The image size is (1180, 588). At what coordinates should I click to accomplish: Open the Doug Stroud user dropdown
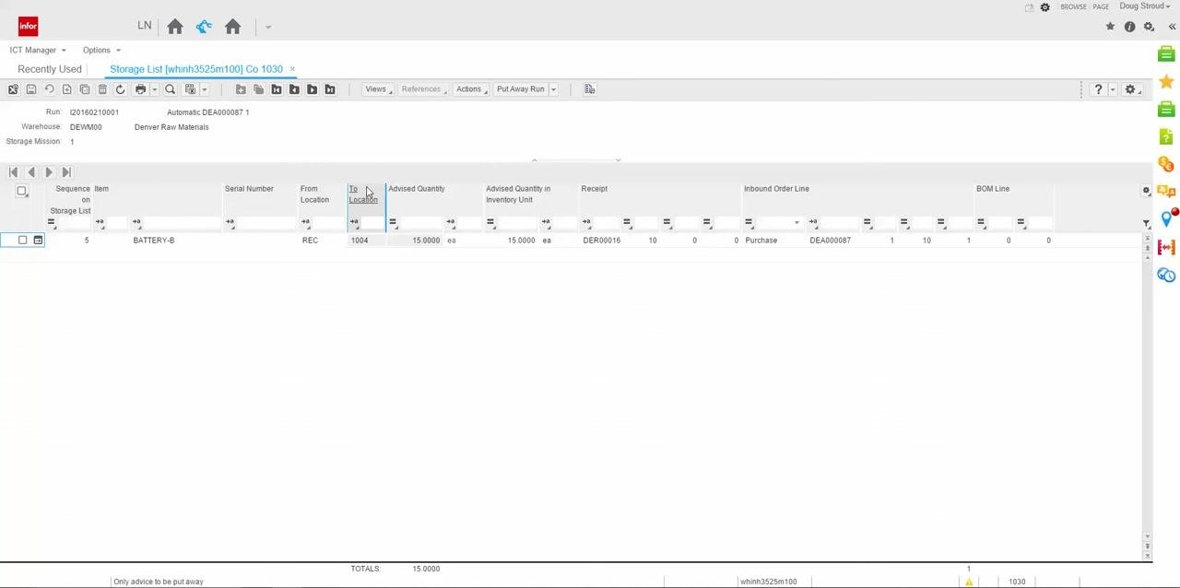tap(1145, 6)
